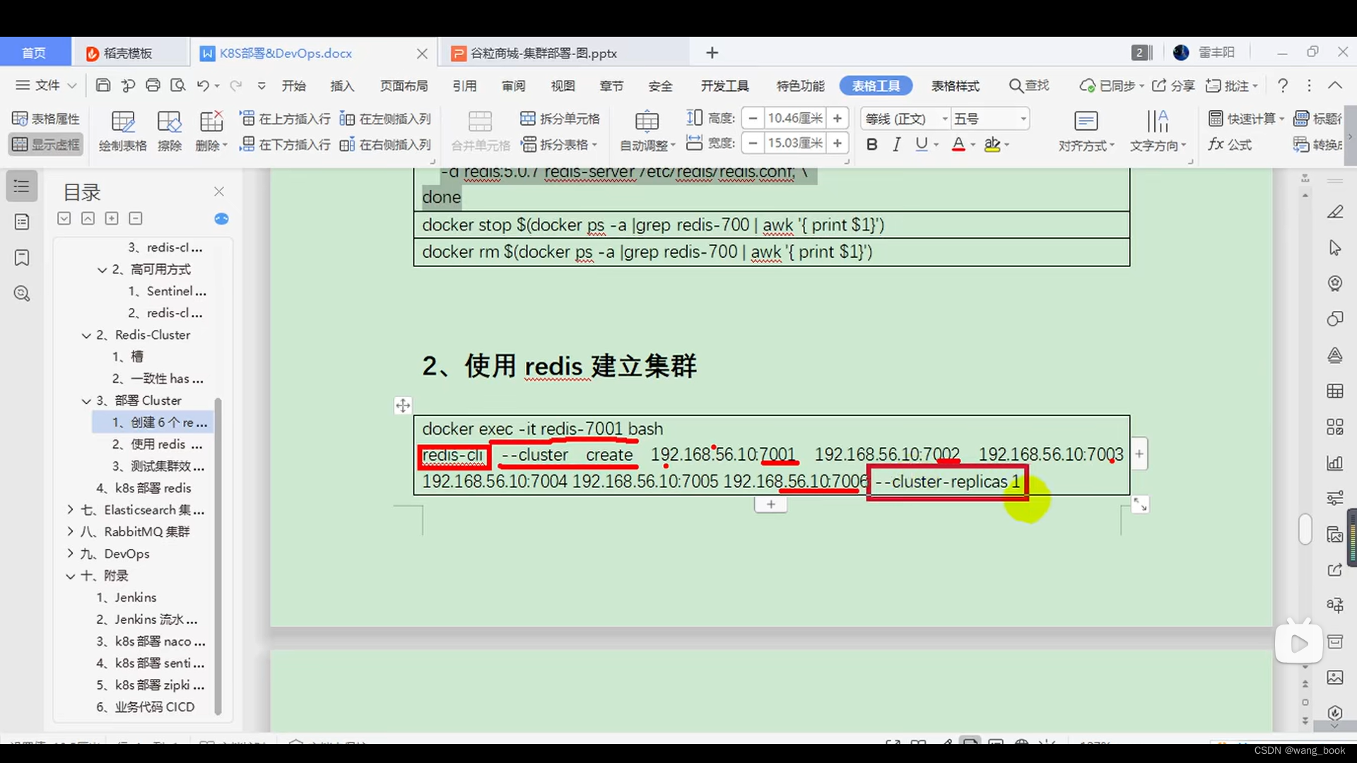Switch to the 表格样式 ribbon tab
1357x763 pixels.
pyautogui.click(x=955, y=85)
